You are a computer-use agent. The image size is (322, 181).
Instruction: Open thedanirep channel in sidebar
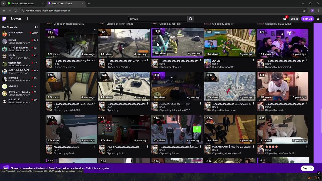coord(20,64)
